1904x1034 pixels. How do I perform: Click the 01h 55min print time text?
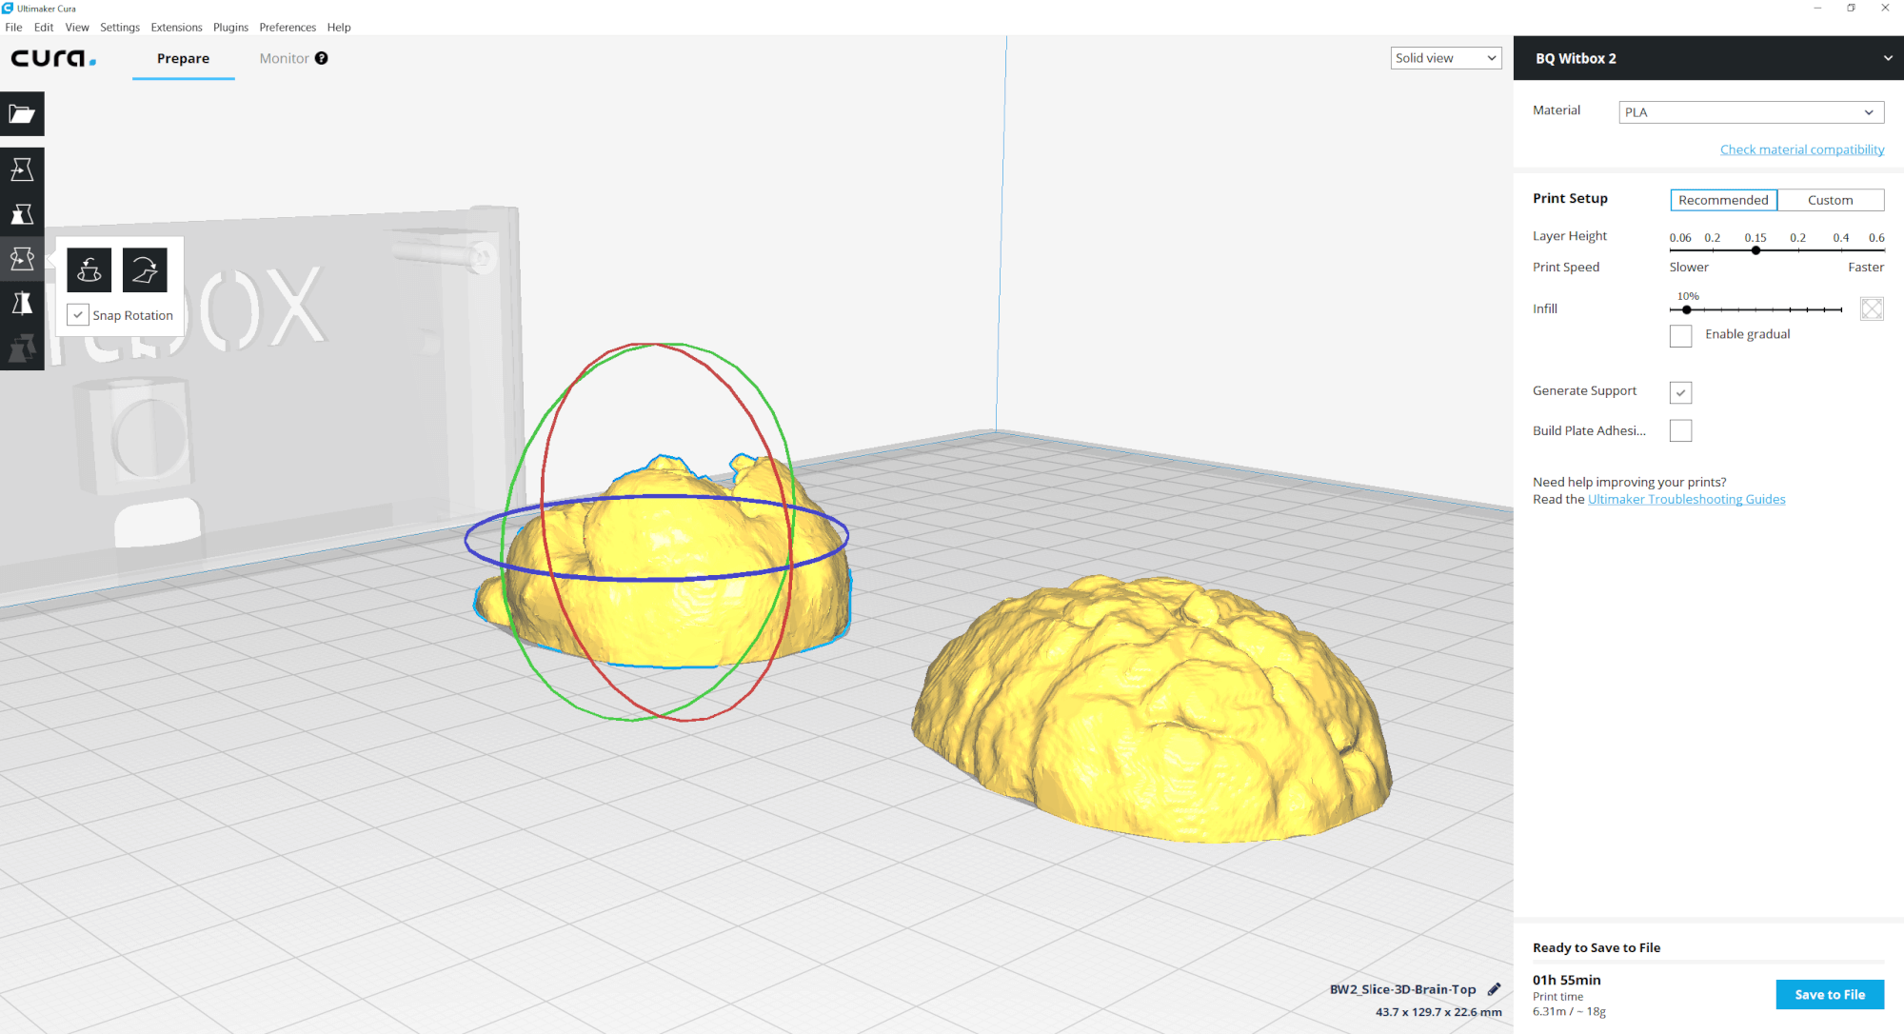1566,980
